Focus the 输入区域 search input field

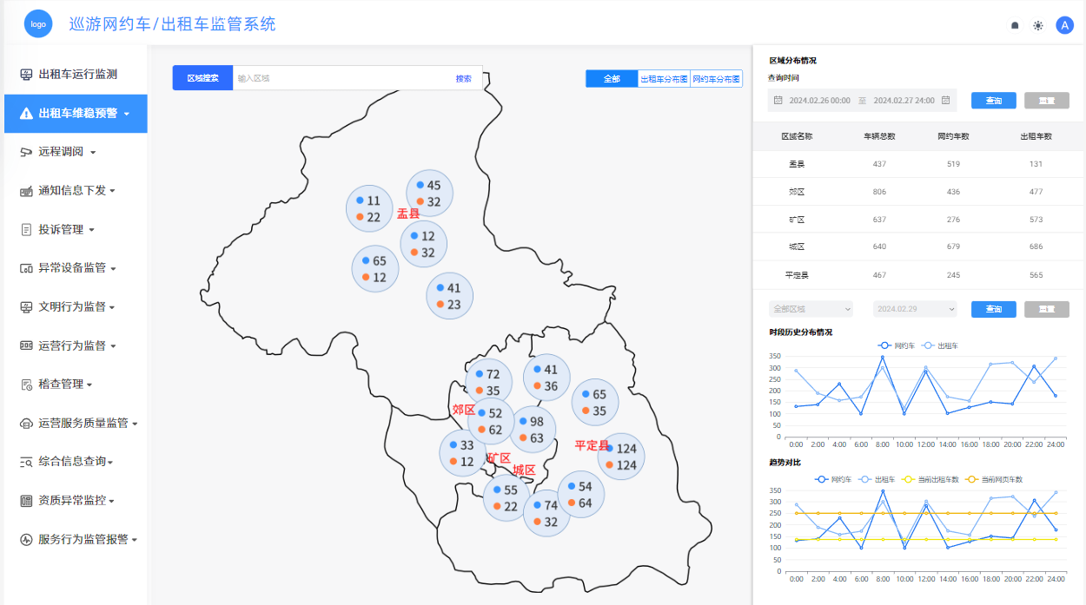(339, 78)
